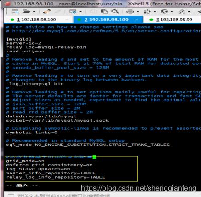Click the socket=/var/lib/mysql/mysql.sock line
The width and height of the screenshot is (201, 197).
pyautogui.click(x=57, y=120)
